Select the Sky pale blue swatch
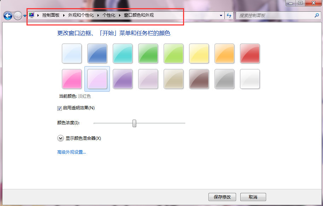Image resolution: width=323 pixels, height=206 pixels. (x=72, y=53)
